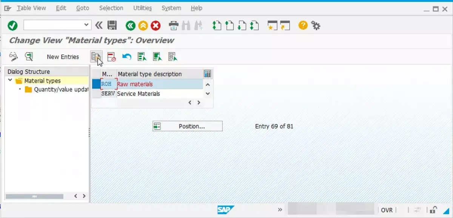
Task: Go back with the green Back icon
Action: tap(131, 26)
